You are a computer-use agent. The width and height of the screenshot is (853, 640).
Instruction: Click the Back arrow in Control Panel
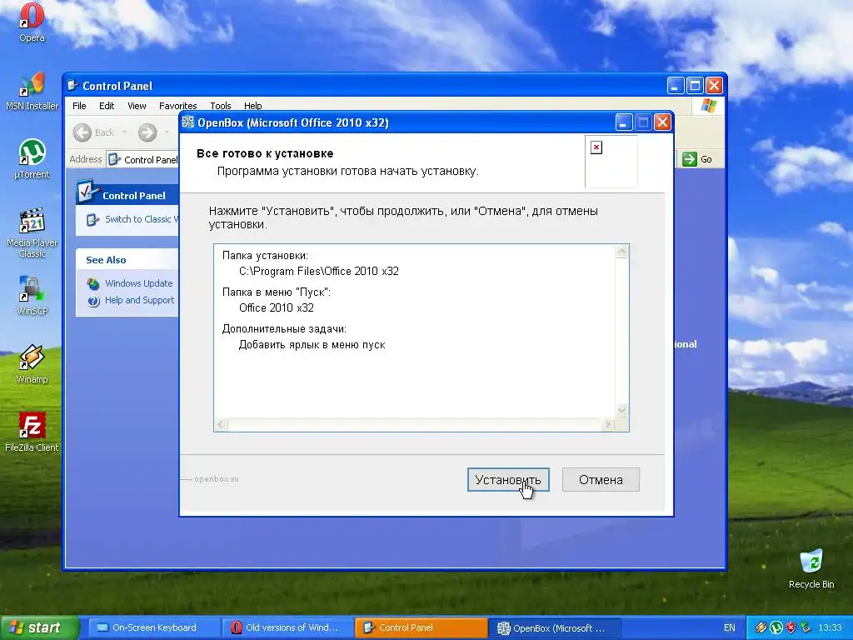(82, 132)
